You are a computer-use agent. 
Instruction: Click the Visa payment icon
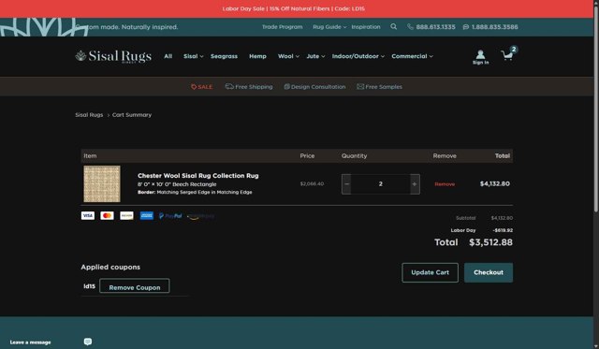pos(87,216)
